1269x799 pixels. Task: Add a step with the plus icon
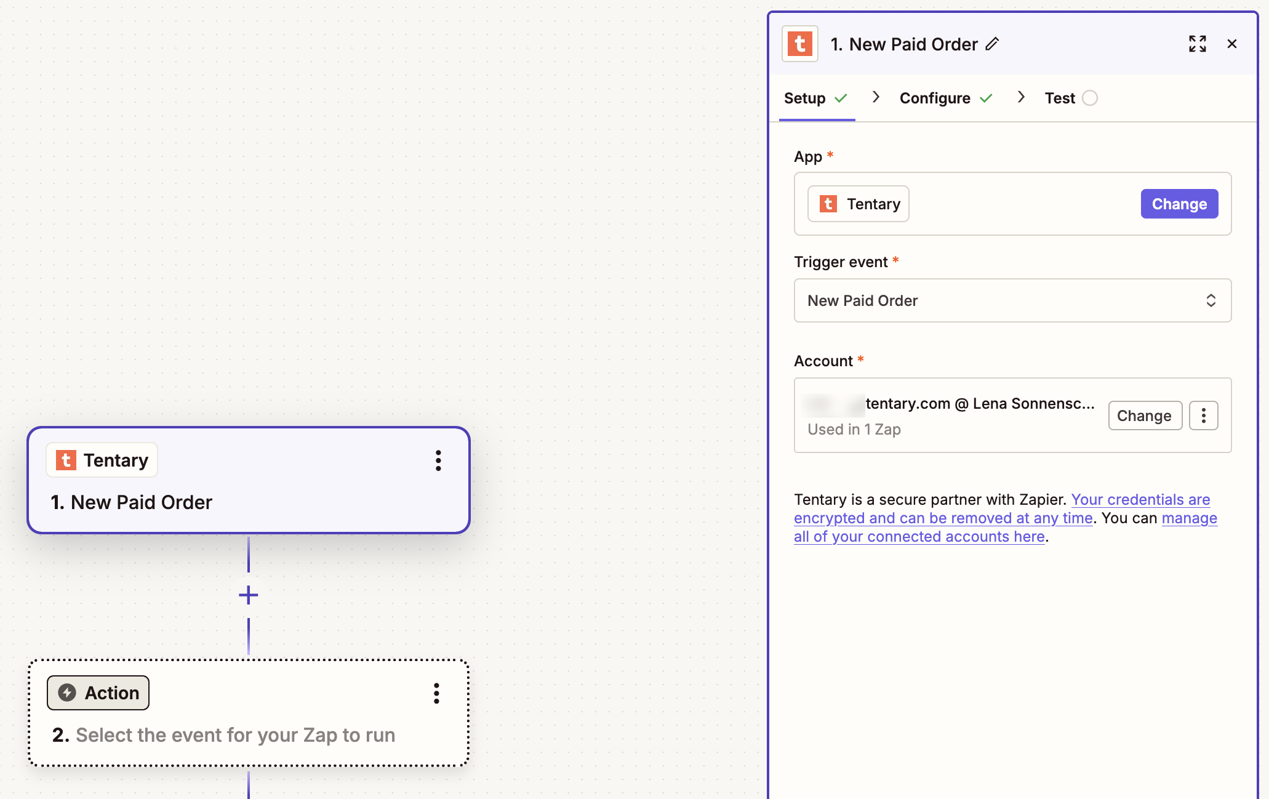(248, 595)
